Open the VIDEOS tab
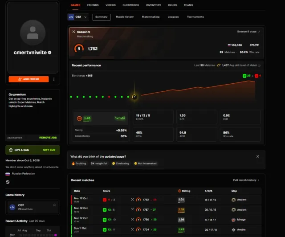The image size is (285, 237). [x=110, y=5]
